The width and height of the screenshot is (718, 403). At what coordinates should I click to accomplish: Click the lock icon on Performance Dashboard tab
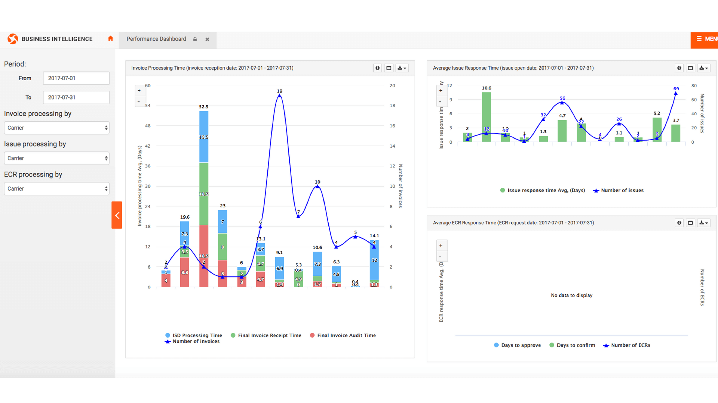[195, 39]
